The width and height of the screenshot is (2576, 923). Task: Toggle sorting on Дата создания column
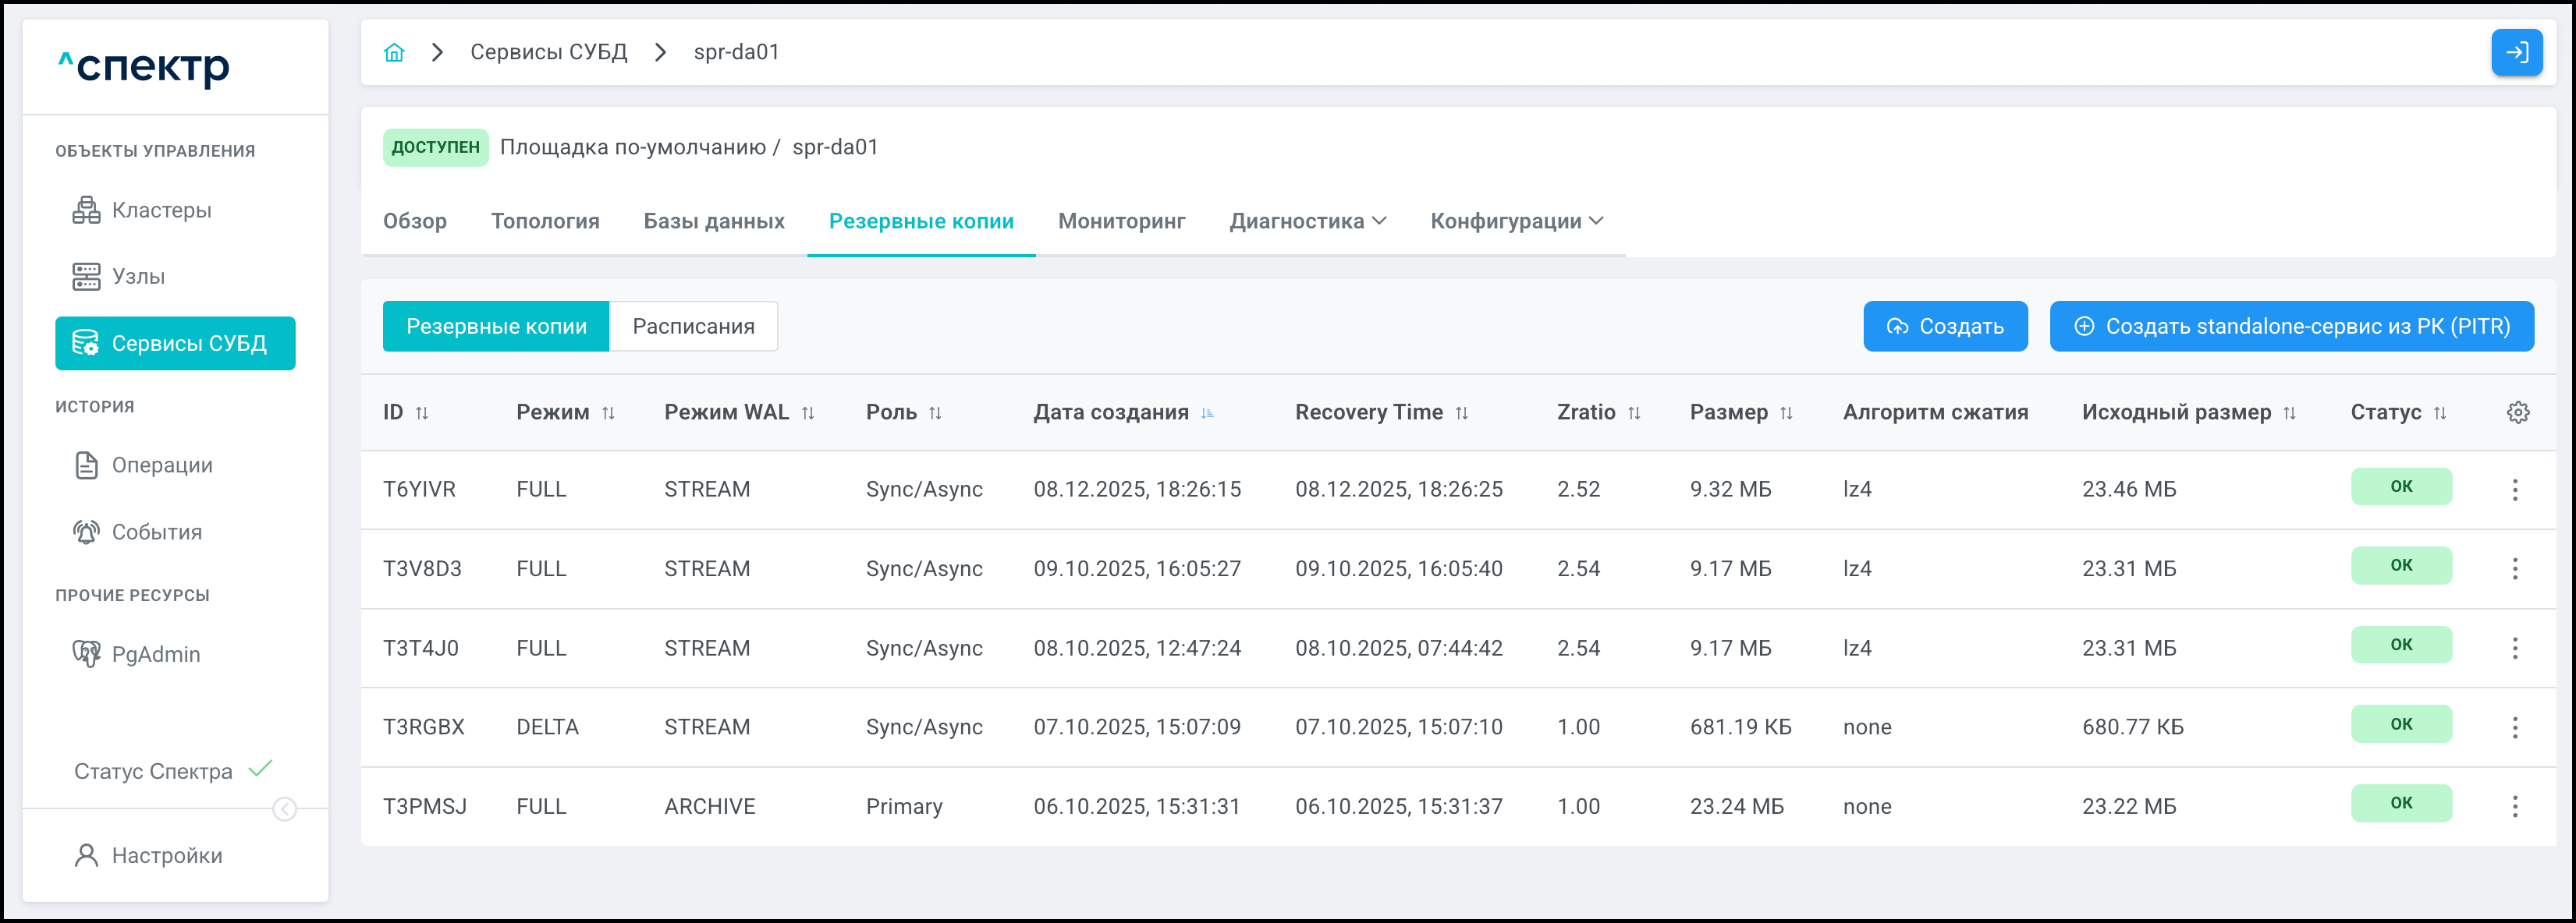coord(1207,412)
